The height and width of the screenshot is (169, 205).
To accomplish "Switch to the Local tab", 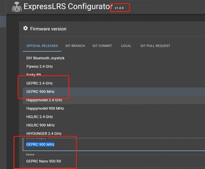I will point(126,46).
